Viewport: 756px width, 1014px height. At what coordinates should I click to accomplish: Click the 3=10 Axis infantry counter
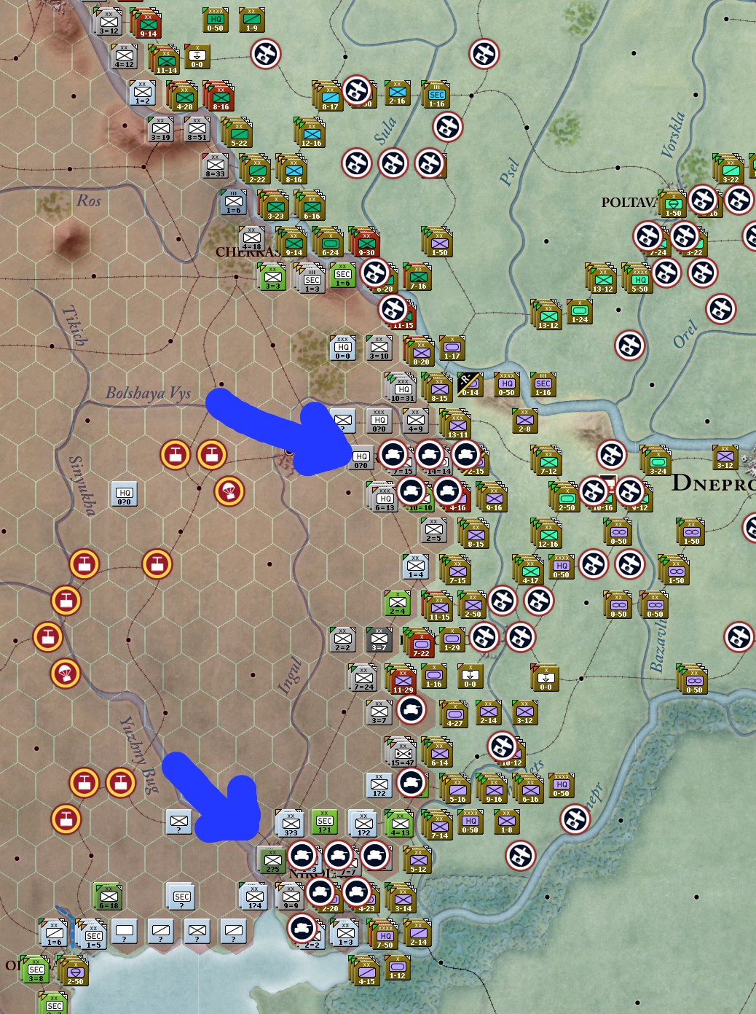click(x=379, y=348)
